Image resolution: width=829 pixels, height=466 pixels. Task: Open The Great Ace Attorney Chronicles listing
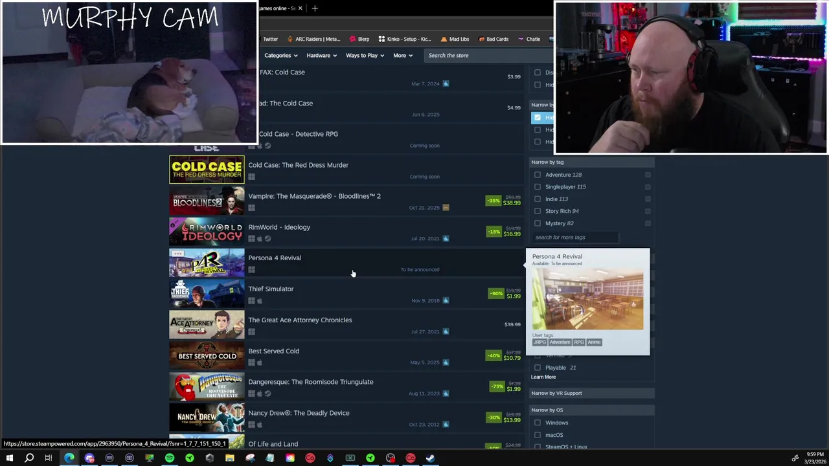pos(345,325)
